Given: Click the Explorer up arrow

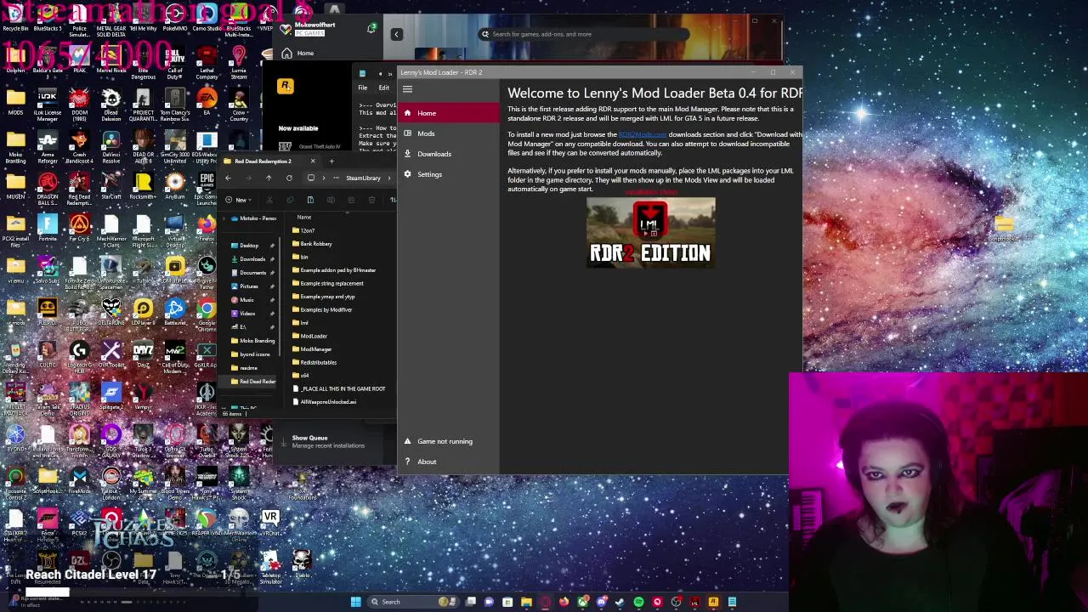Looking at the screenshot, I should coord(269,178).
